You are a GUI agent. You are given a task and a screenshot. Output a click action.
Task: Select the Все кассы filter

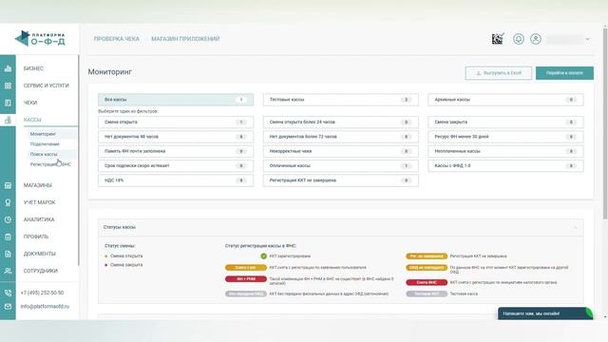point(176,100)
